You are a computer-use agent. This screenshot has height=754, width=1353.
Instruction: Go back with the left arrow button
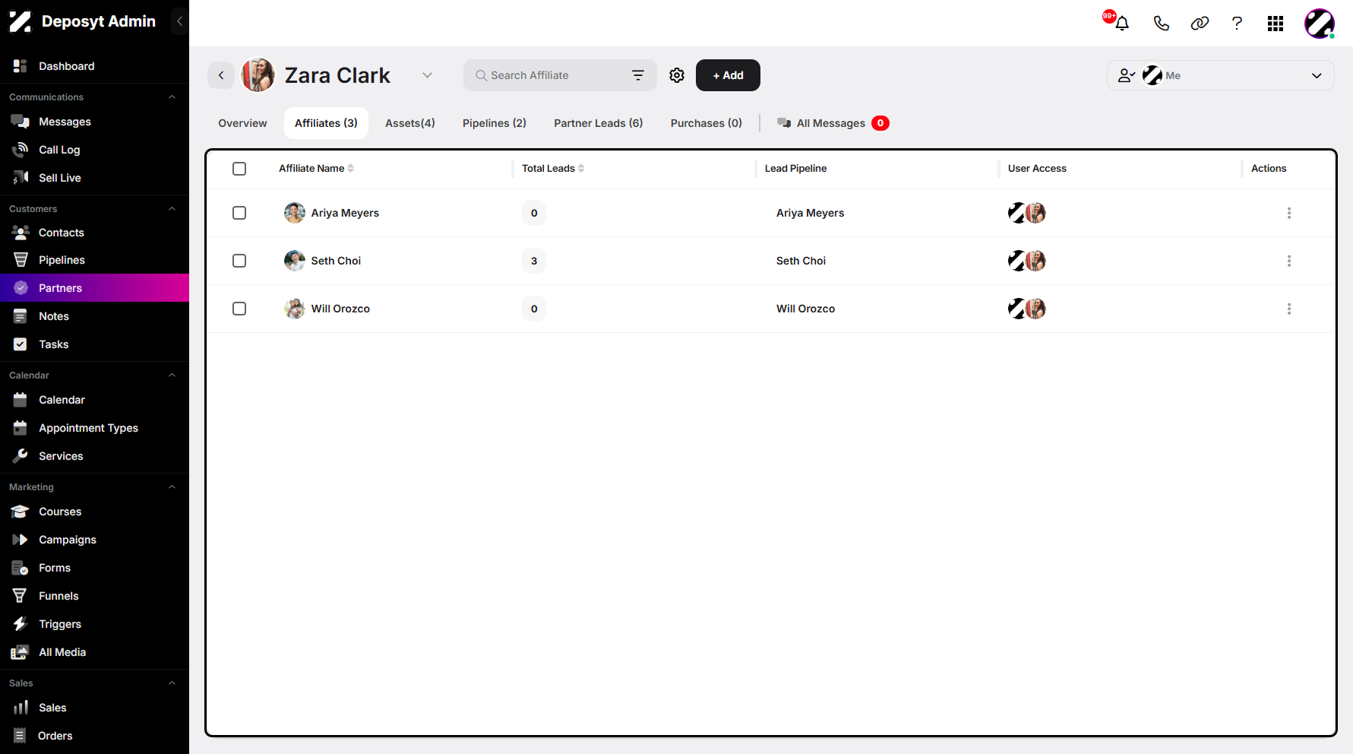pos(221,75)
